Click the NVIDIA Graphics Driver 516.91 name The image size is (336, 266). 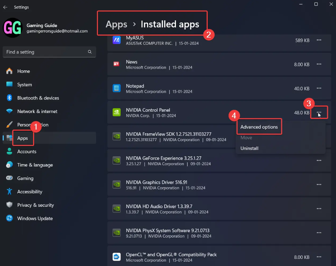(156, 182)
